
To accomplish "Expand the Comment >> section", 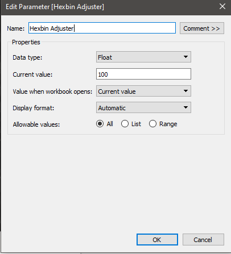I will click(202, 28).
